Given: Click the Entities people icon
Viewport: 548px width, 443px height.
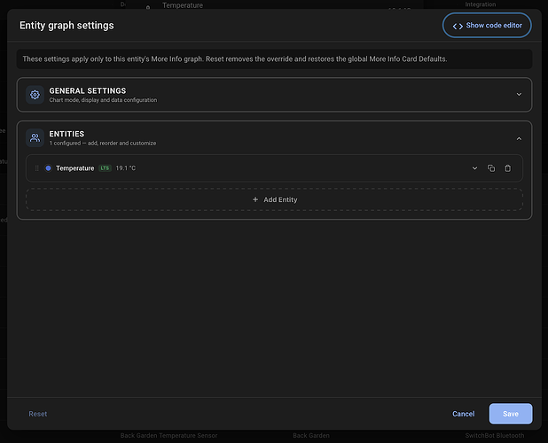Looking at the screenshot, I should [x=35, y=138].
